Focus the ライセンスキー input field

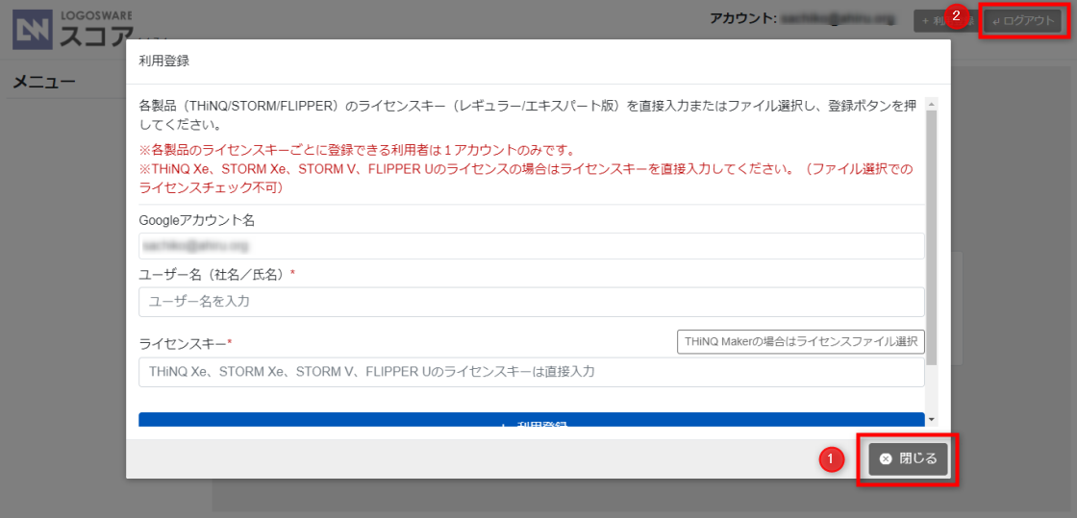point(531,372)
